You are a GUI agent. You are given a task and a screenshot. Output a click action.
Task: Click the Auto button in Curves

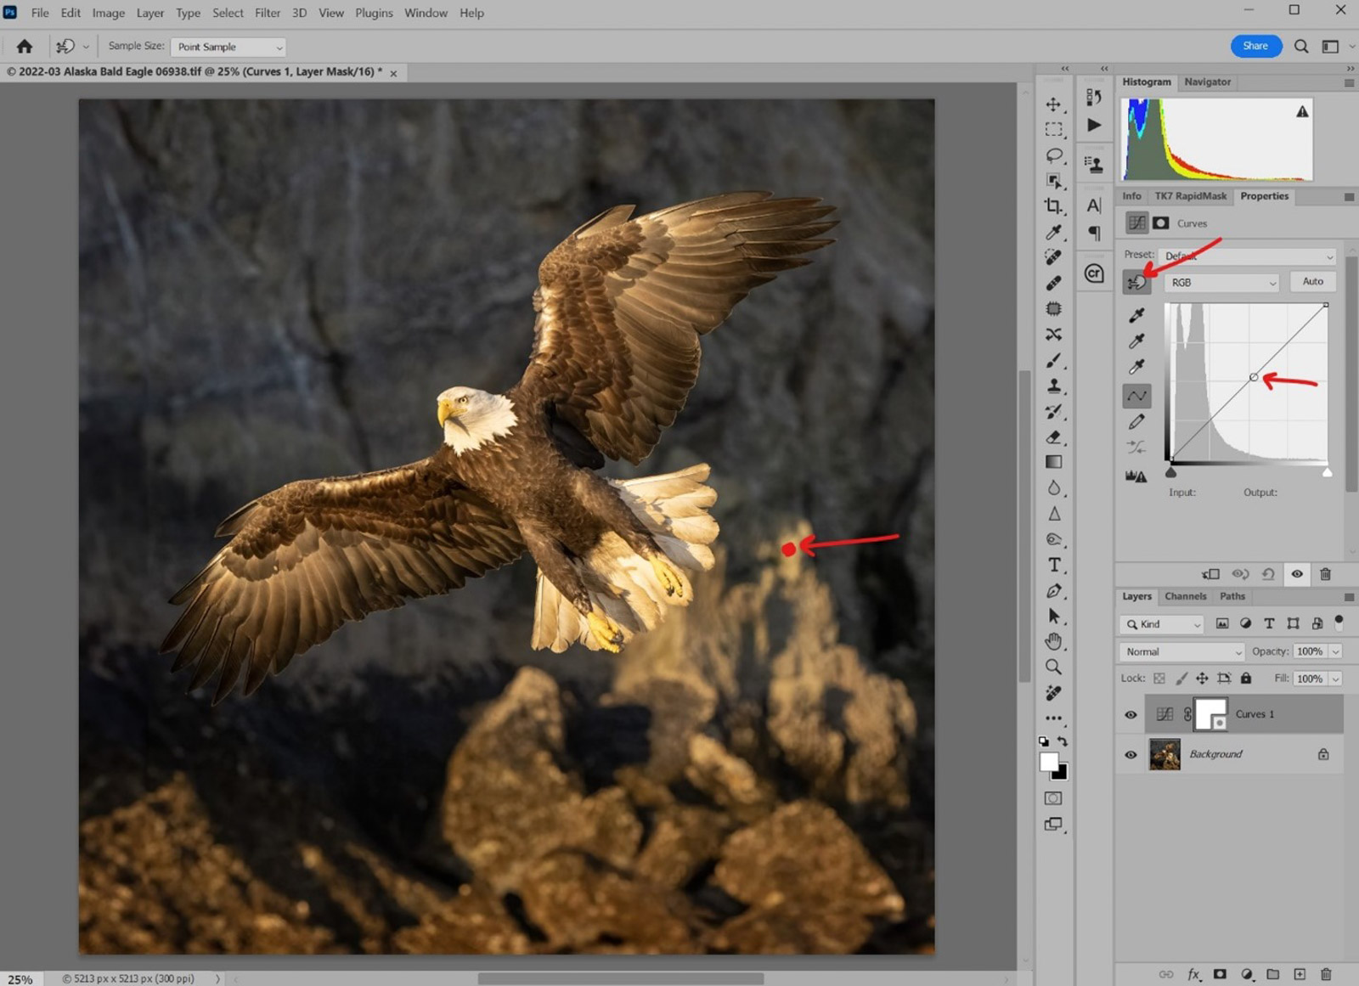click(x=1312, y=281)
